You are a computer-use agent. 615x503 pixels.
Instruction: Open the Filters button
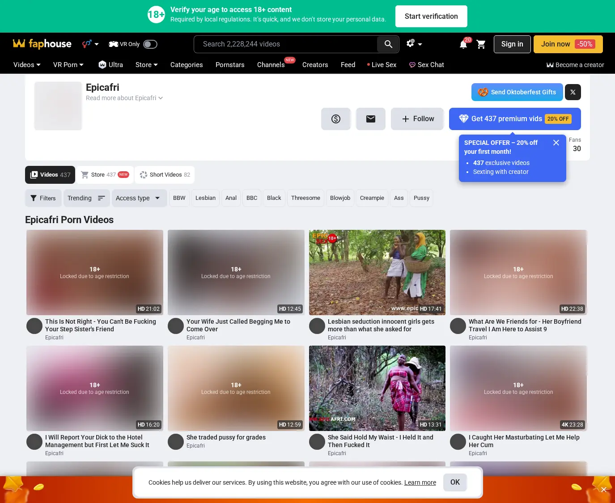pos(43,198)
